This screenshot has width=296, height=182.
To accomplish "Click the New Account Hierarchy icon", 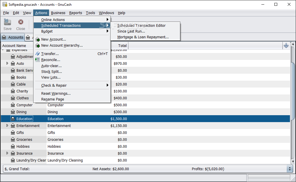I will pos(38,45).
